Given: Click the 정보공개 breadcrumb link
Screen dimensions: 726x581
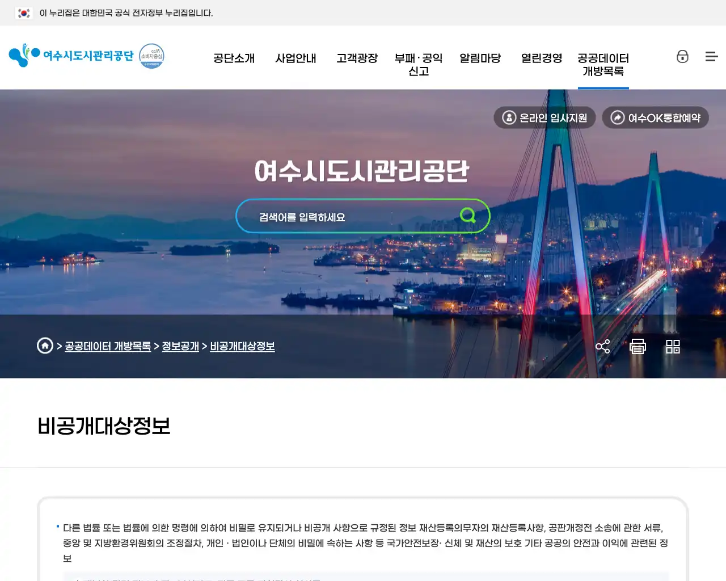Looking at the screenshot, I should point(180,346).
